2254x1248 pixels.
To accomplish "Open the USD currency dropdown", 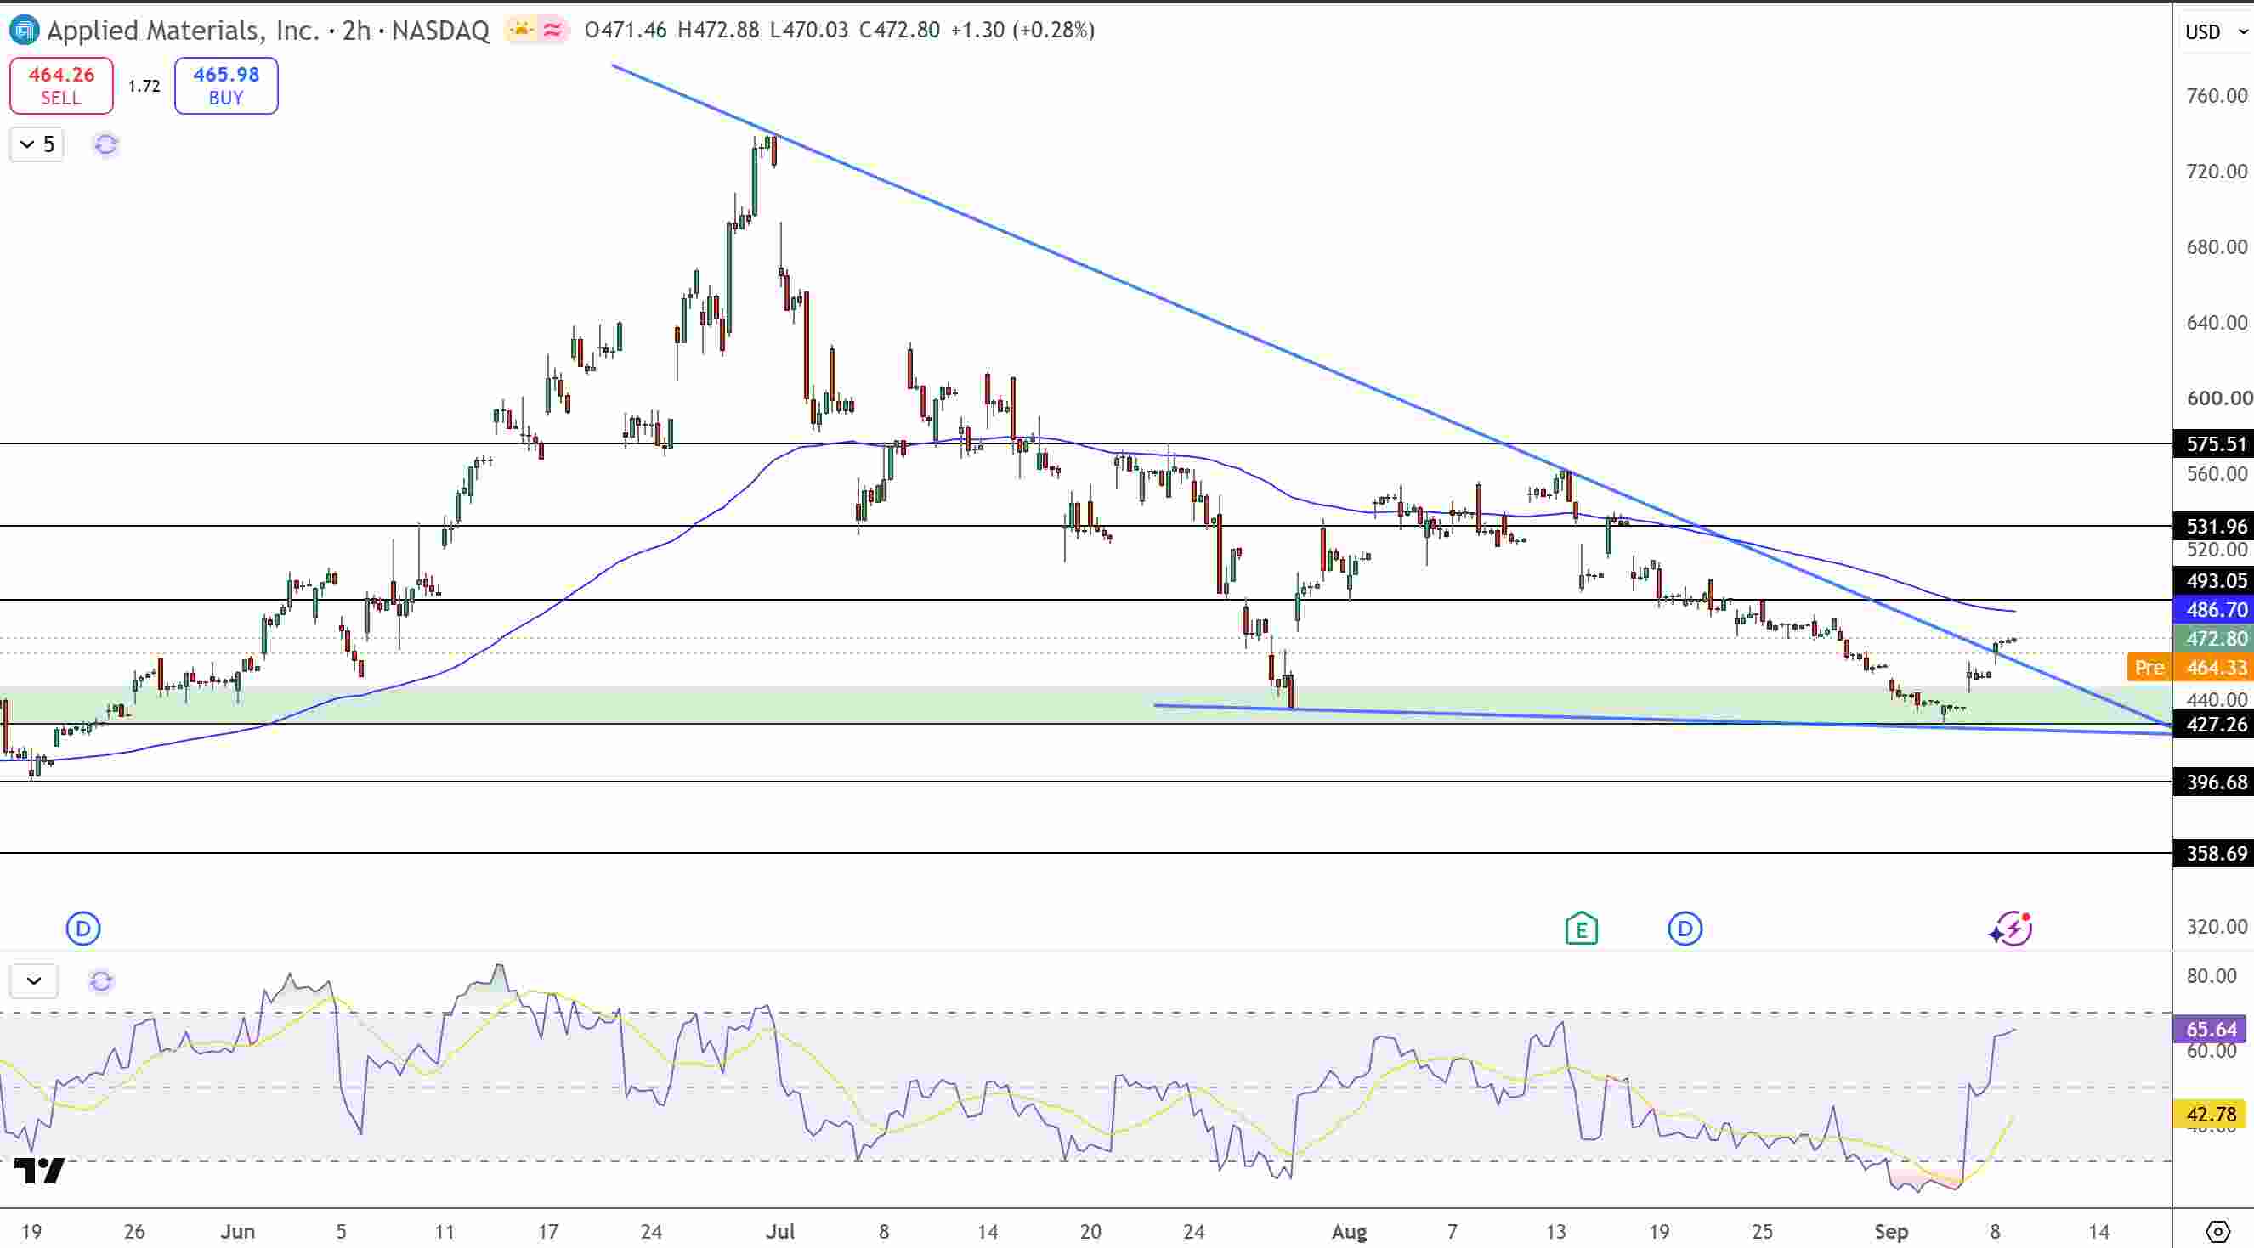I will point(2214,31).
